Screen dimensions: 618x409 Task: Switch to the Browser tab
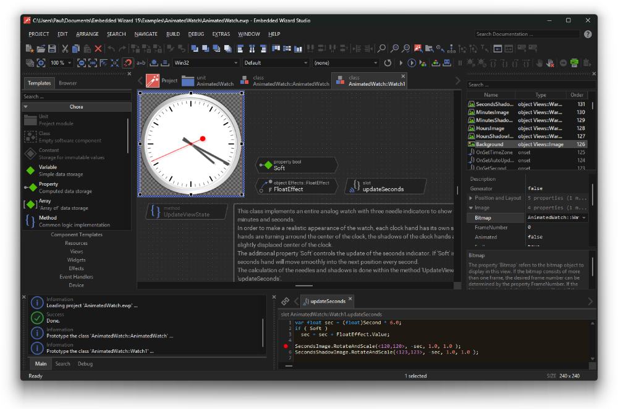(68, 83)
